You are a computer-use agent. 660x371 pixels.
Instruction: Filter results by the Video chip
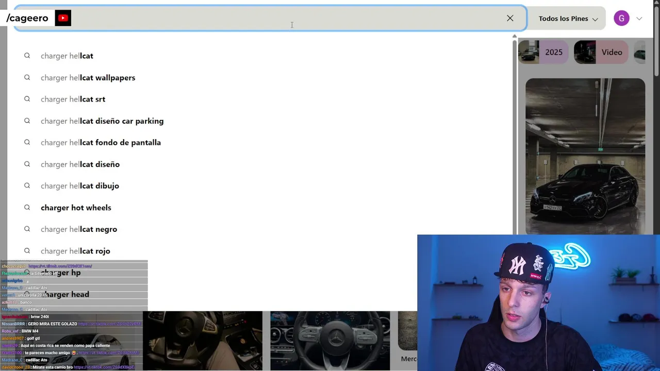coord(601,52)
